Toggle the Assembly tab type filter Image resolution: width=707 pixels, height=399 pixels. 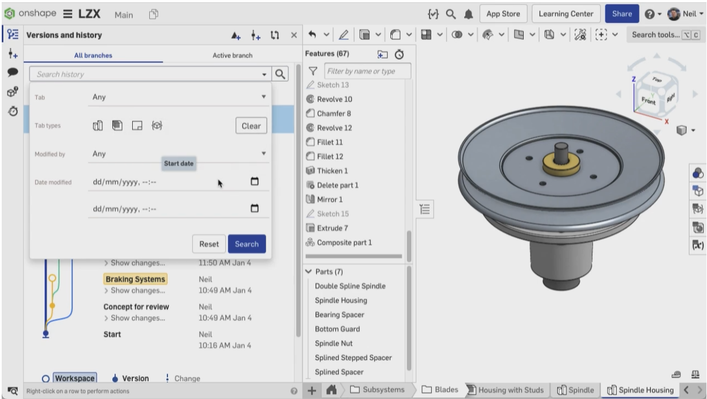click(117, 125)
